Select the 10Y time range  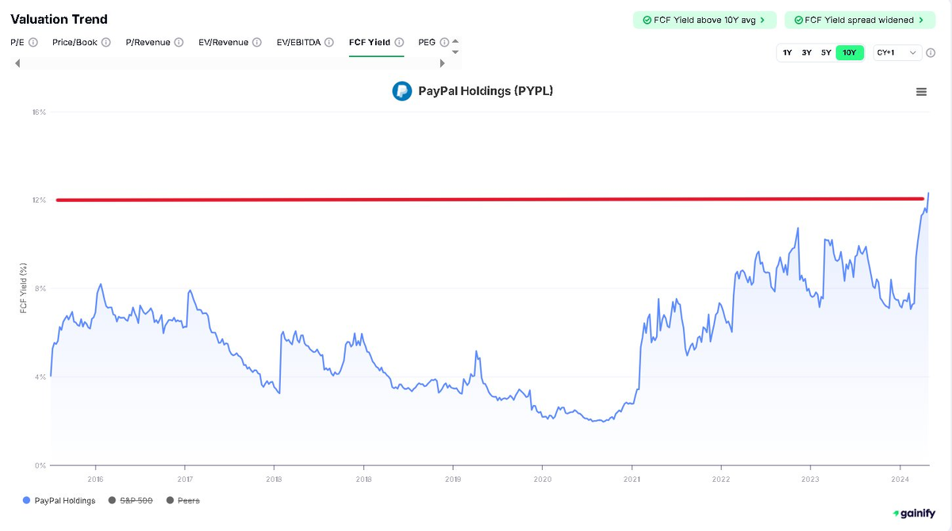849,53
